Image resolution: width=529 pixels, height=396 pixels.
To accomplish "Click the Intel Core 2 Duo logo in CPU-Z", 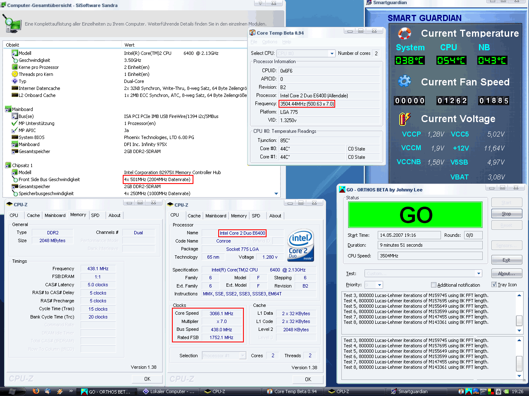I will [x=300, y=245].
